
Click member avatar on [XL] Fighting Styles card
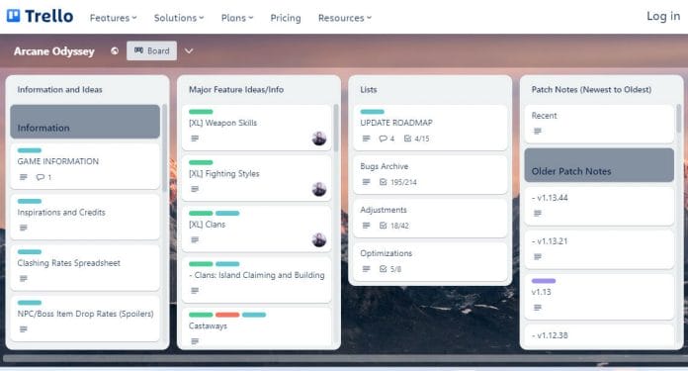point(319,189)
